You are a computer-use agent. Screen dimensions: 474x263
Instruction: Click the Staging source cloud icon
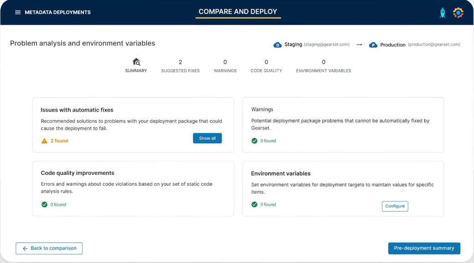[277, 45]
